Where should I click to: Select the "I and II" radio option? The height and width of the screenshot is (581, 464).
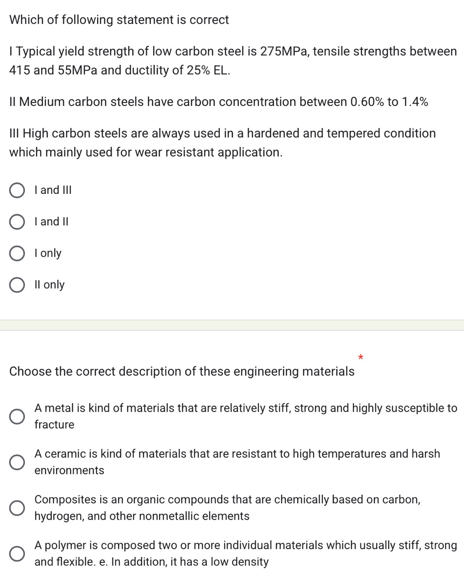(x=17, y=222)
